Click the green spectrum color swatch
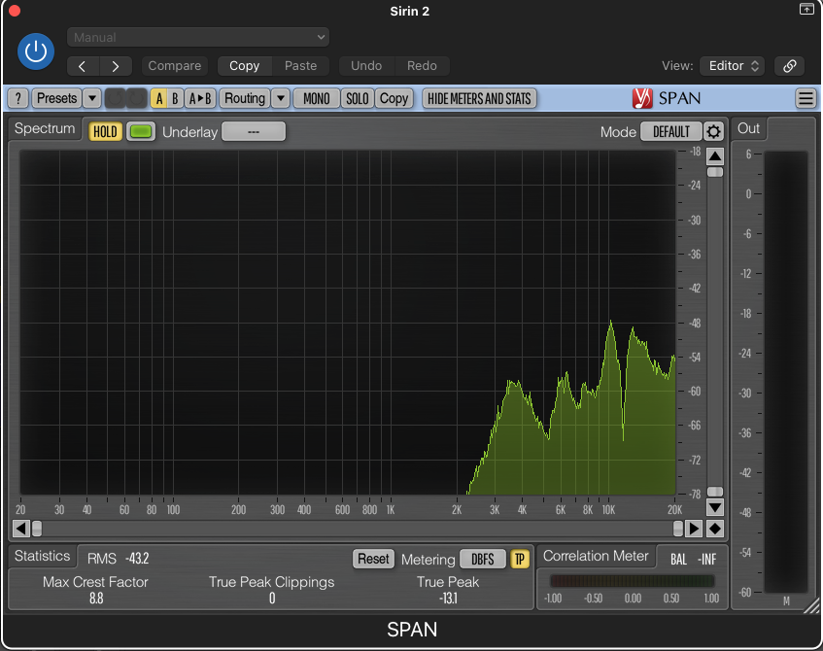823x651 pixels. (141, 131)
